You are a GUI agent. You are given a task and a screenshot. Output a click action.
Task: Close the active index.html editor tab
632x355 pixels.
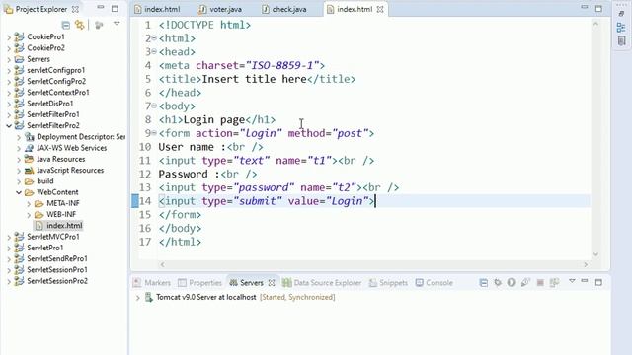(380, 9)
